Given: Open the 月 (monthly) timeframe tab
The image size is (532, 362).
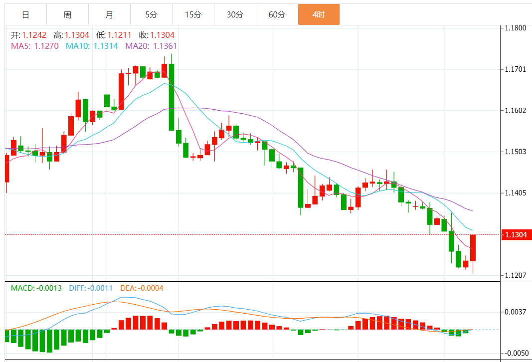Looking at the screenshot, I should point(109,14).
